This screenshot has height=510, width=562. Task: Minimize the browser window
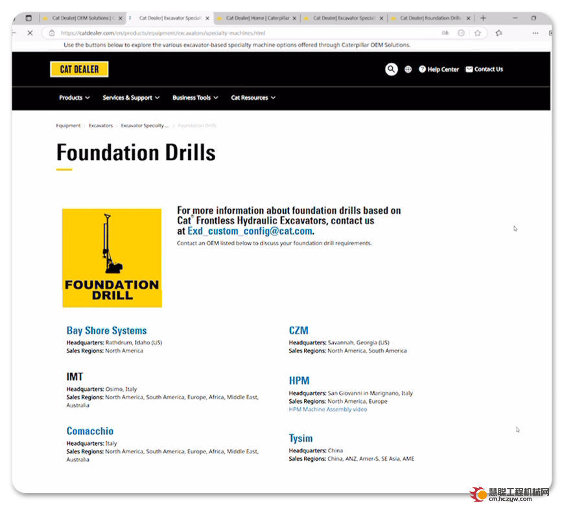coord(515,18)
